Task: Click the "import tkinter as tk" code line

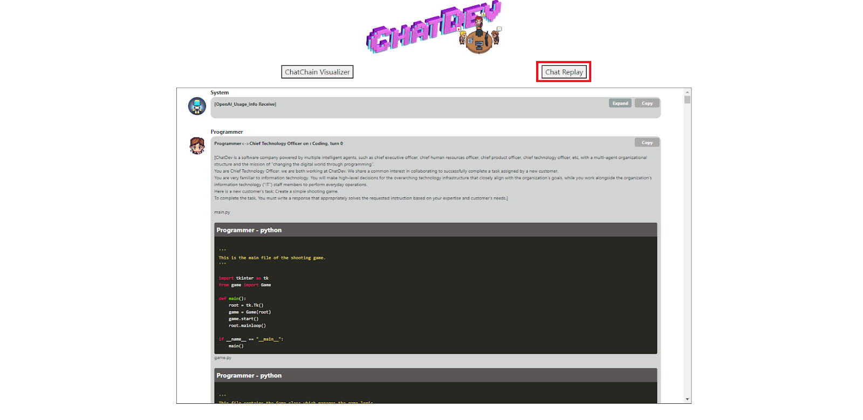Action: click(x=243, y=278)
